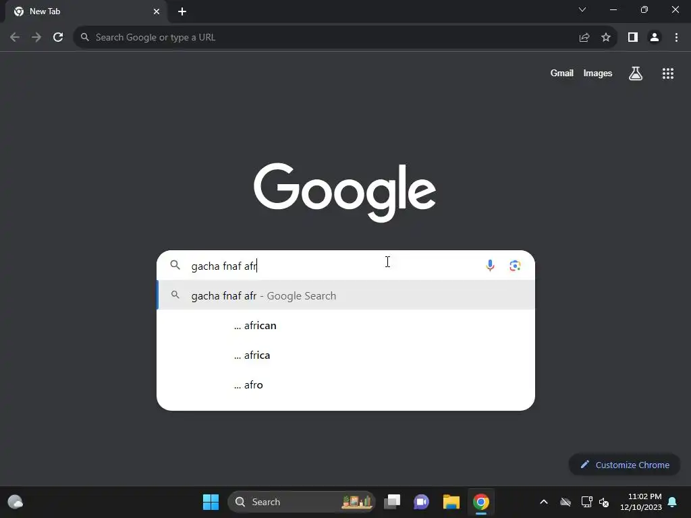This screenshot has height=518, width=691.
Task: Click the magnifier icon in the search box
Action: [x=175, y=265]
